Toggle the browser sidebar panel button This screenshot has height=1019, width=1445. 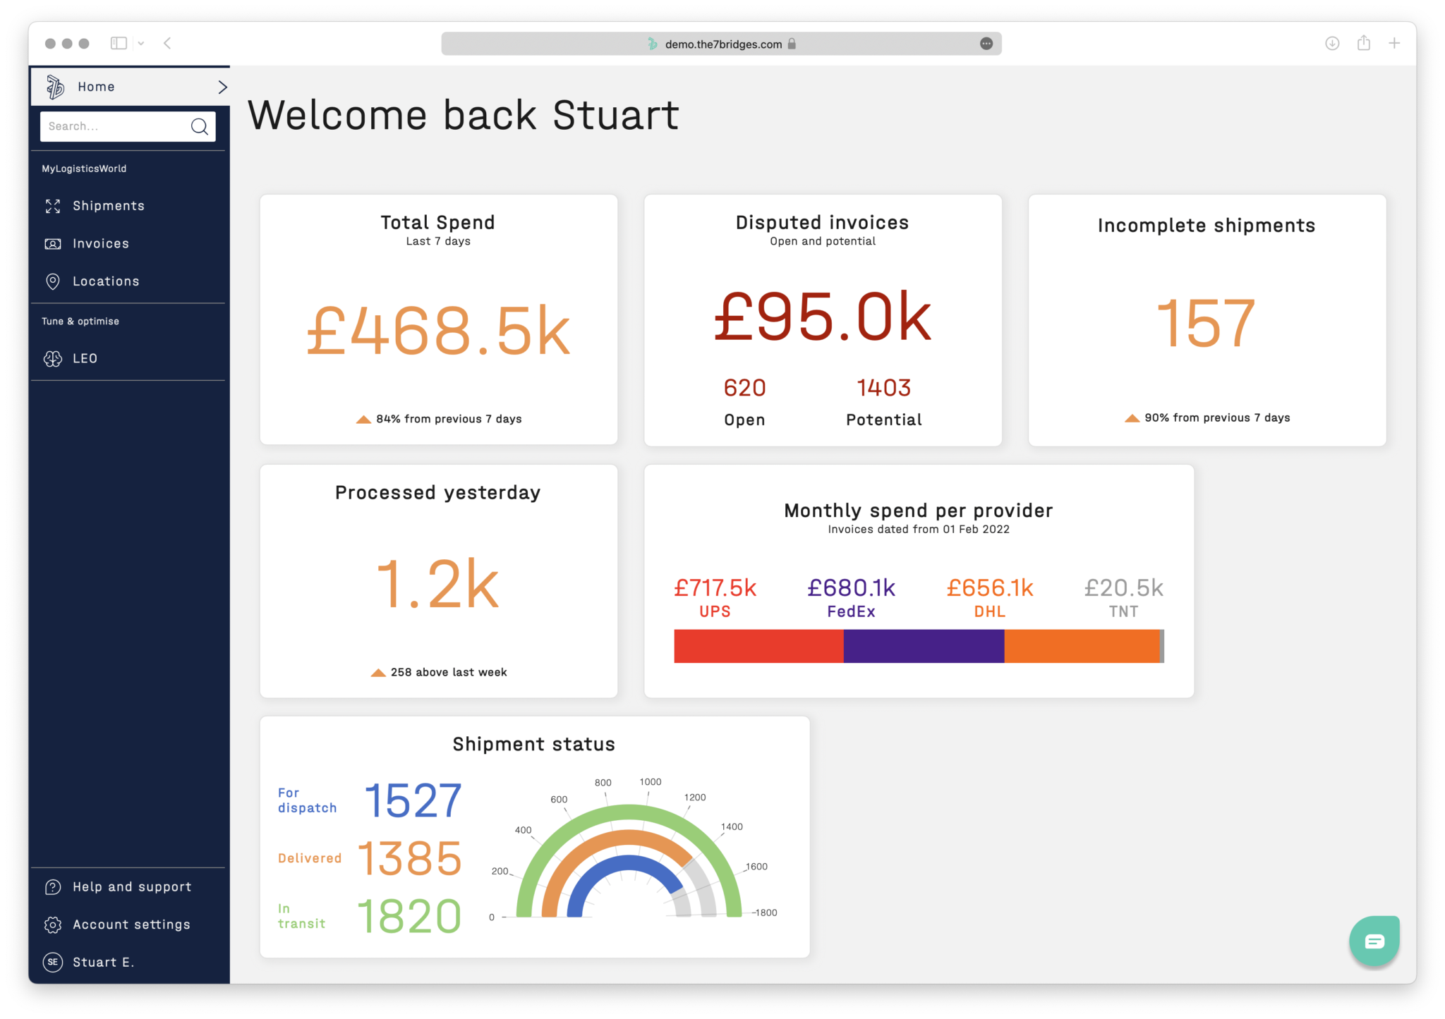click(x=119, y=44)
